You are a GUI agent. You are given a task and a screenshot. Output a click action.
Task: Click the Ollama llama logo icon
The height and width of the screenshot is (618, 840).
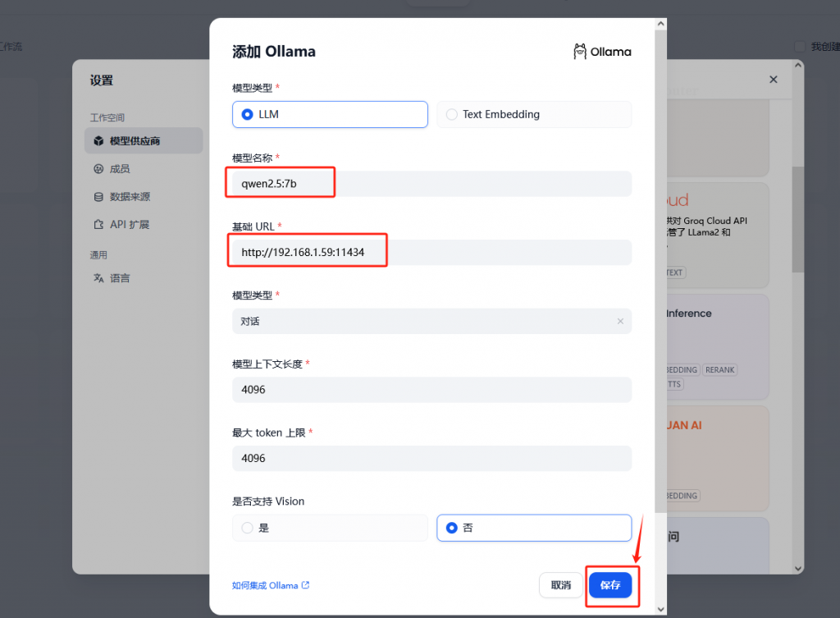[580, 52]
